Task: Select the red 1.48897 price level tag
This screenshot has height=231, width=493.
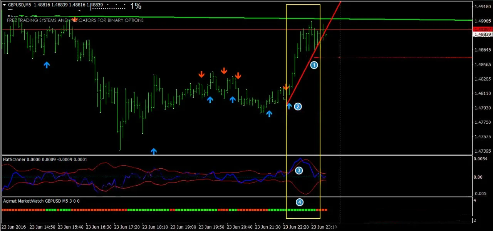Action: (482, 29)
